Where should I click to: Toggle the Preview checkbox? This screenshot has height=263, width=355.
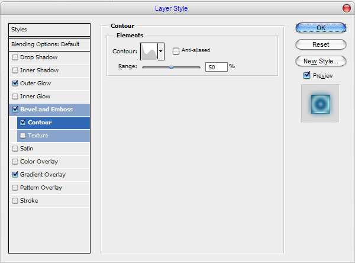pos(306,75)
